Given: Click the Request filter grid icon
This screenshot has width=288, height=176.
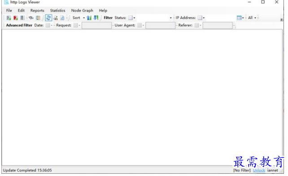Looking at the screenshot, I should pyautogui.click(x=75, y=25).
